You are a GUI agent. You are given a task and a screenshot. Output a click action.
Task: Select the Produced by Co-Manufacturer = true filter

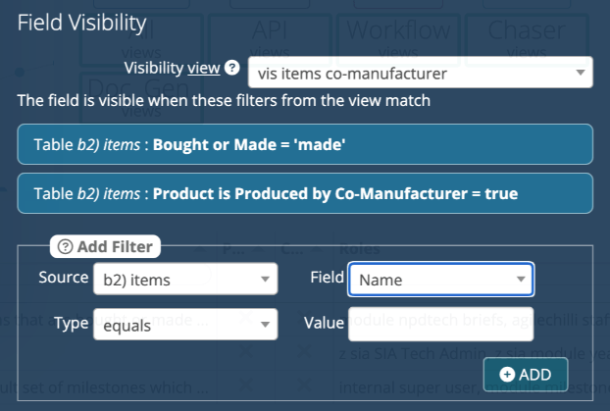[x=305, y=193]
